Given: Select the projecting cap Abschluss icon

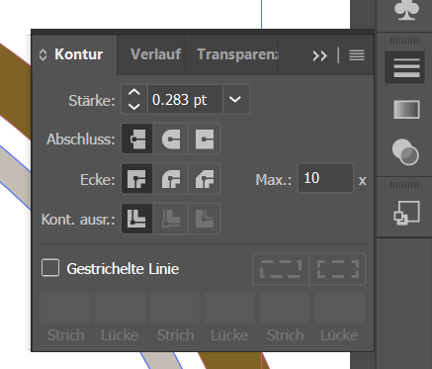Looking at the screenshot, I should point(205,138).
